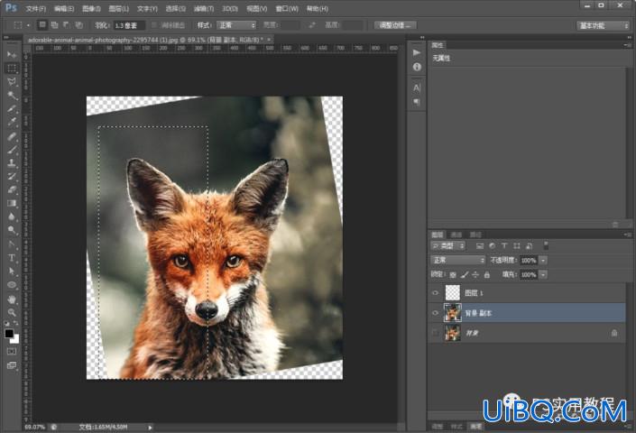Image resolution: width=636 pixels, height=433 pixels.
Task: Lock all layer attributes
Action: pyautogui.click(x=487, y=275)
